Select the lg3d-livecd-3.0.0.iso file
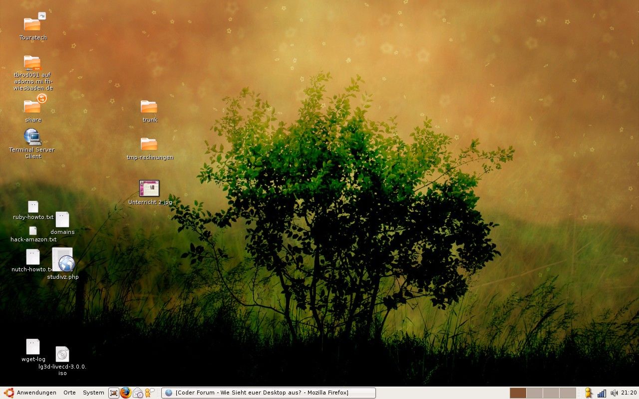Screen dimensions: 639x399 [x=62, y=354]
